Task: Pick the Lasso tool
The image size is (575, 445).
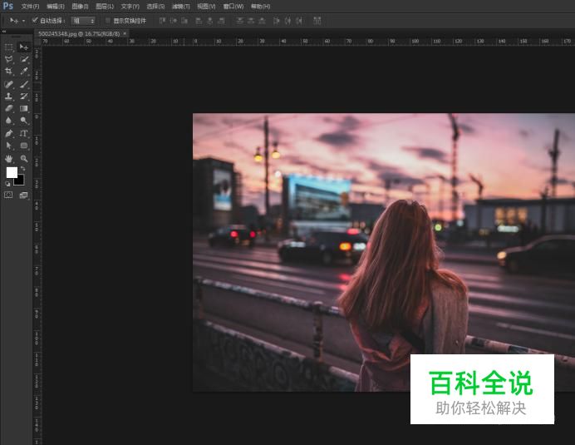Action: click(x=9, y=60)
